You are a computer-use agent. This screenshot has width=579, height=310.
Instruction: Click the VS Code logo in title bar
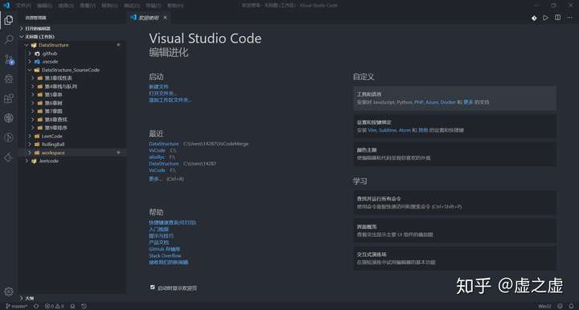pyautogui.click(x=6, y=5)
